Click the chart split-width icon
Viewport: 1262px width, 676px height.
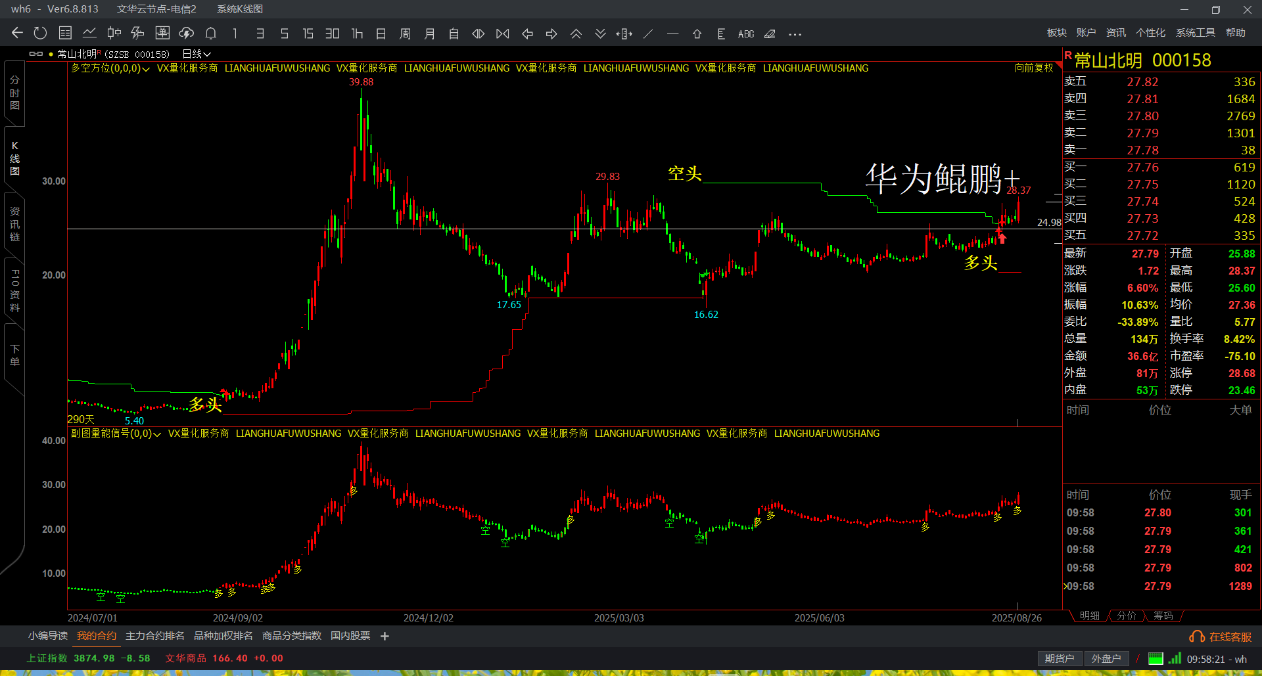(624, 34)
